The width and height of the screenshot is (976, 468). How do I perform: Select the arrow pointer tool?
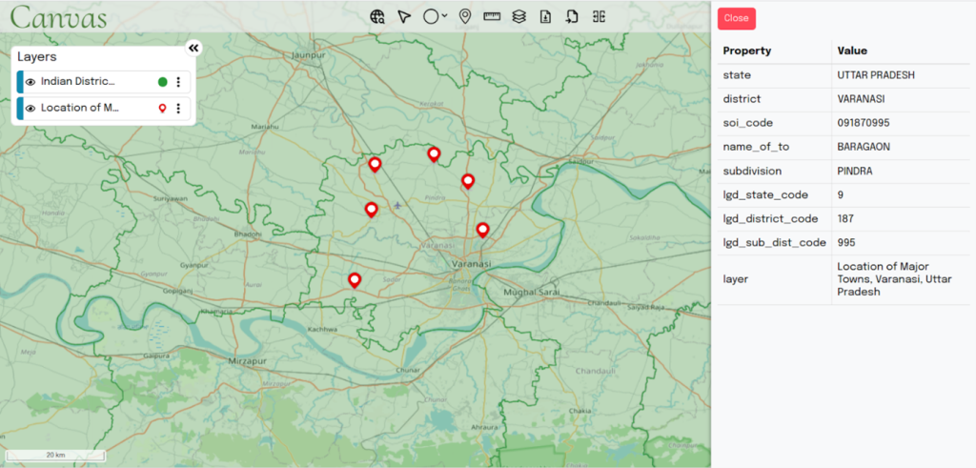tap(404, 16)
